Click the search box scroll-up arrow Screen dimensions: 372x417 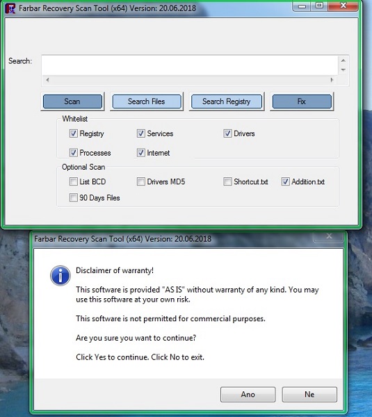click(343, 60)
